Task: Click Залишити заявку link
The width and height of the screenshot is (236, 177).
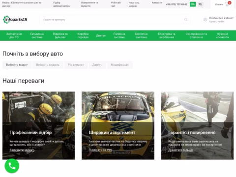Action: click(22, 150)
